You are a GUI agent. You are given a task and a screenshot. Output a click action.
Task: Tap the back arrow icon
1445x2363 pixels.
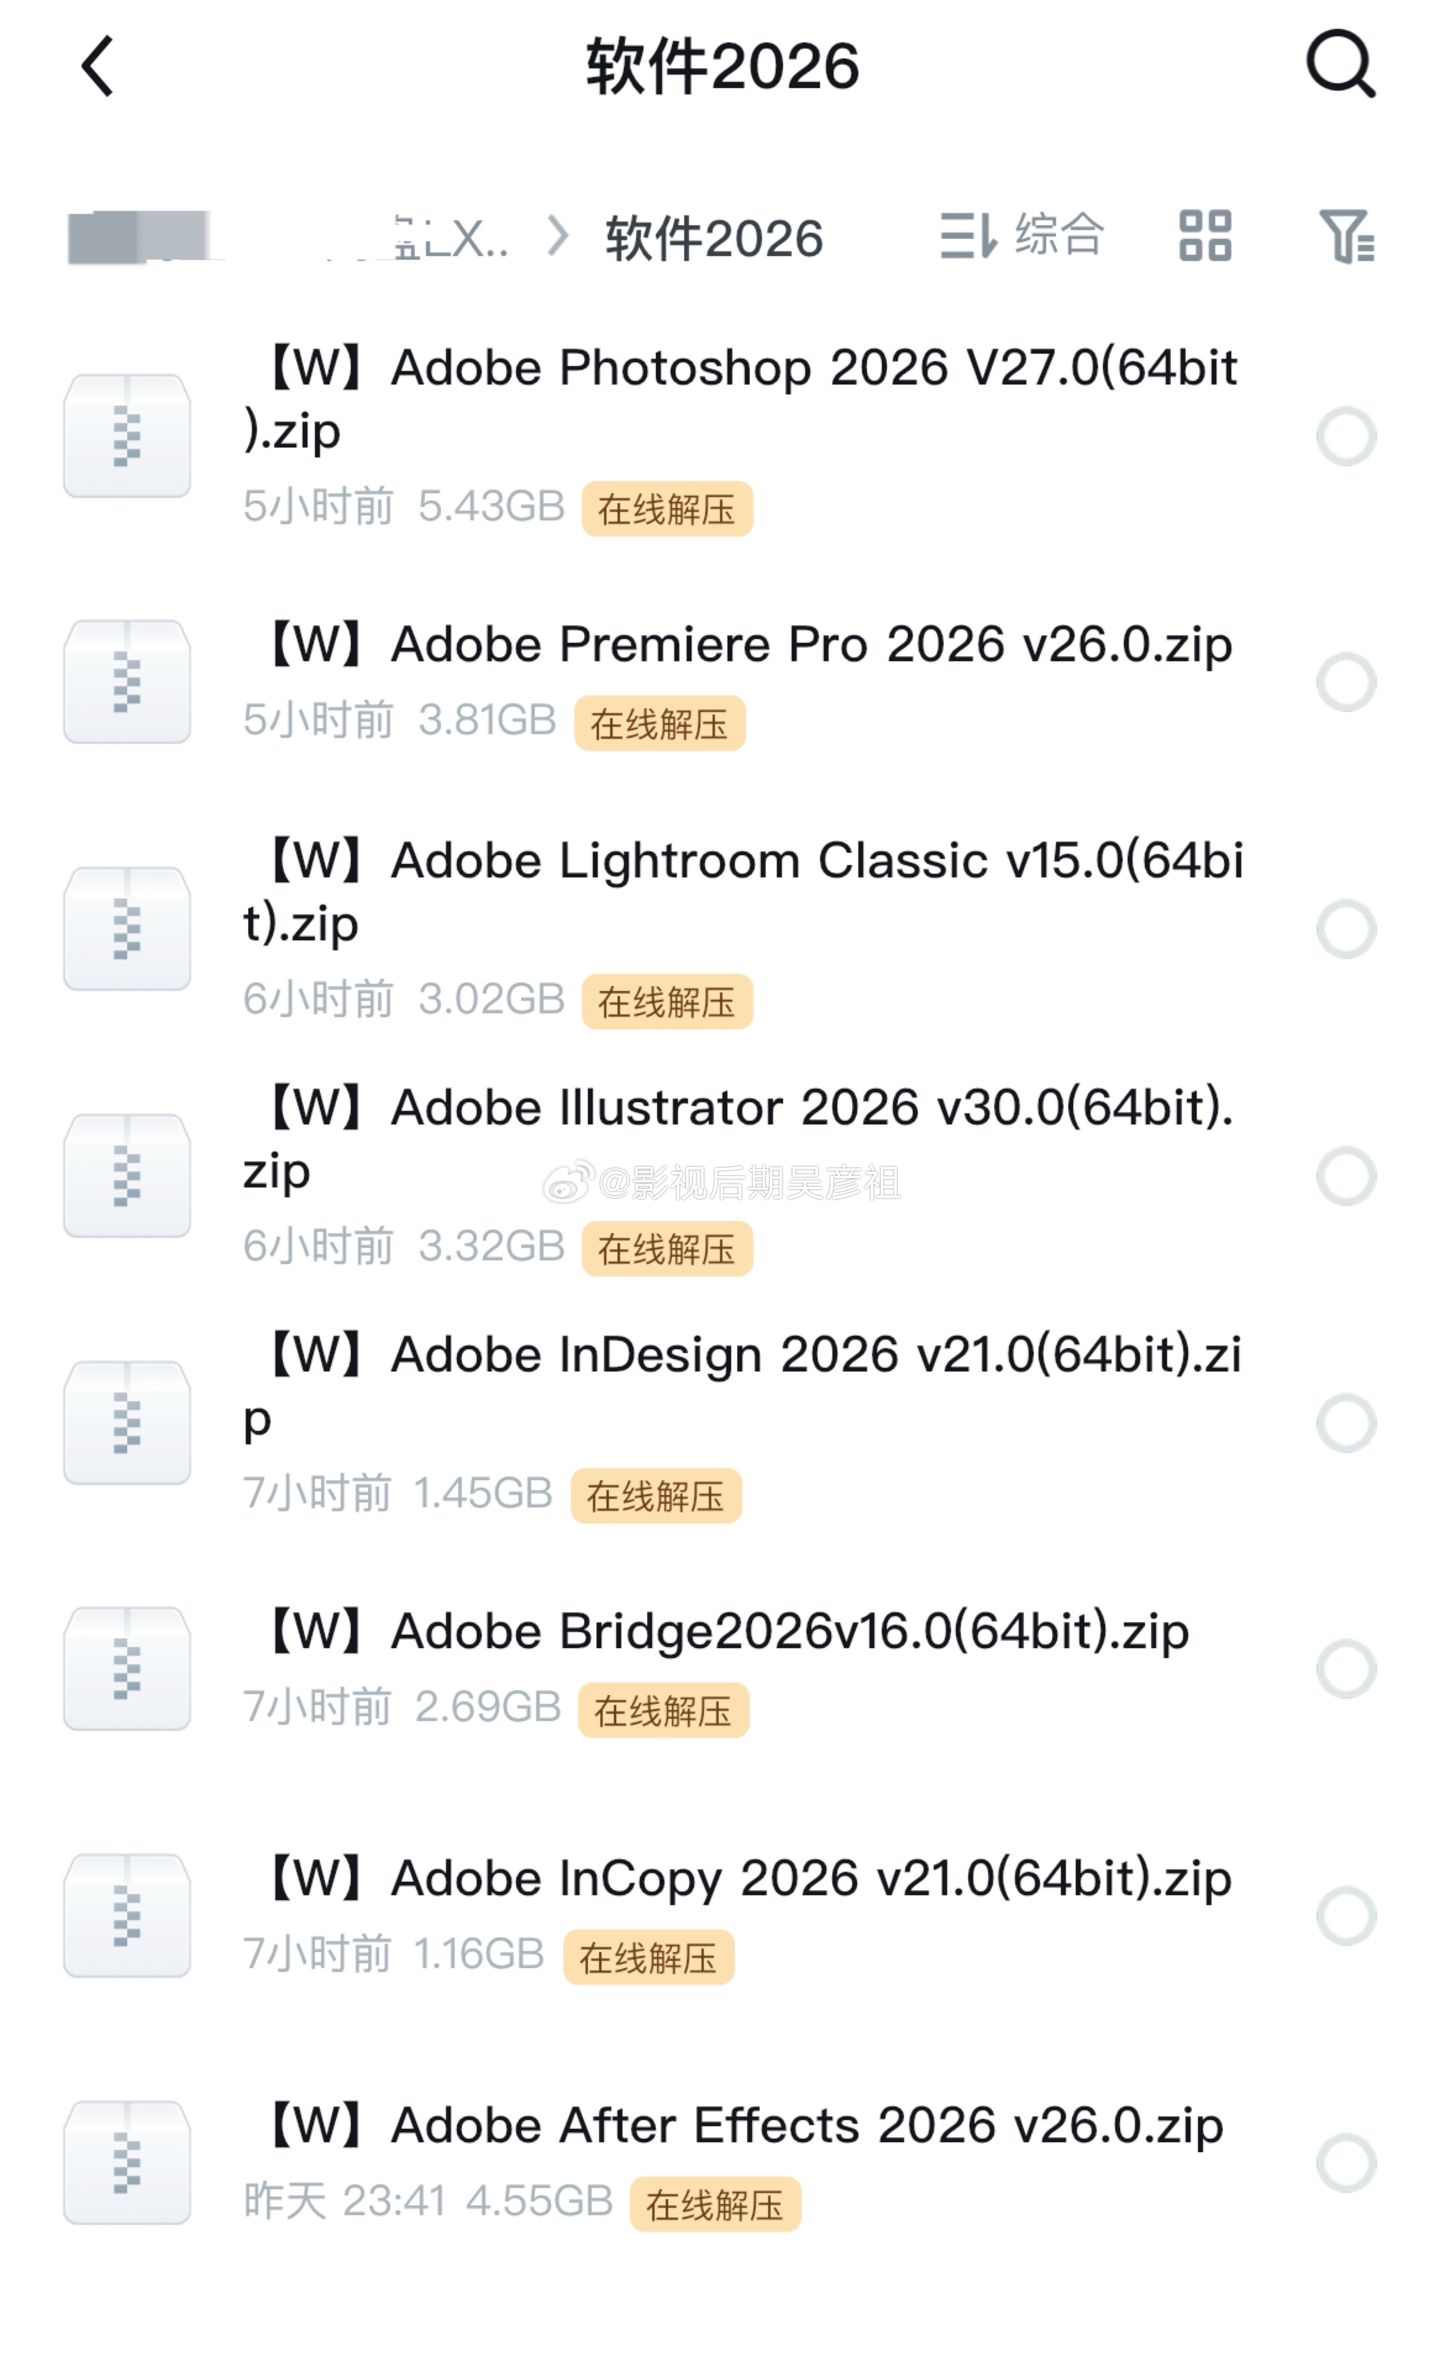coord(98,66)
